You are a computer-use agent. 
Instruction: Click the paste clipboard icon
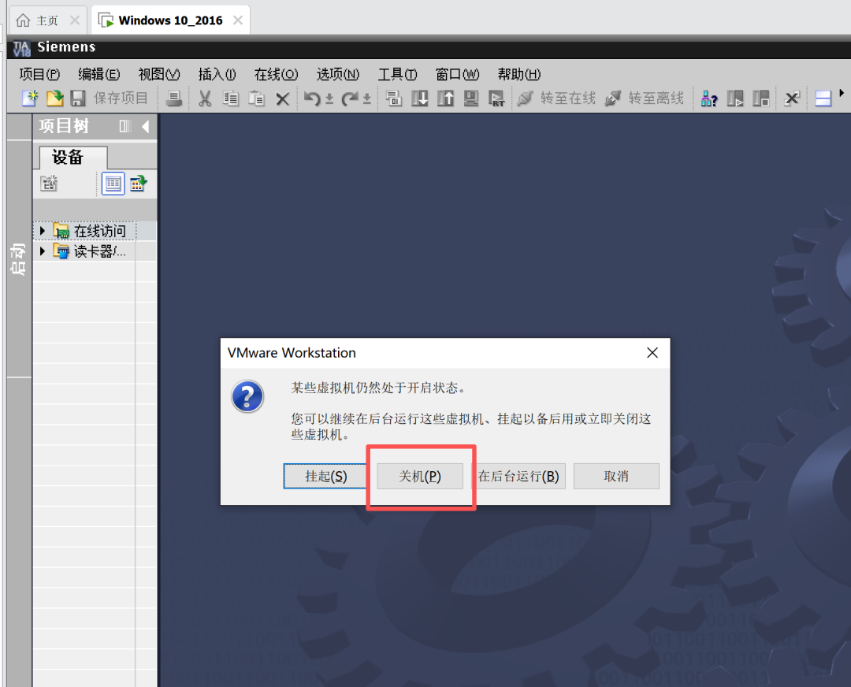(x=256, y=98)
